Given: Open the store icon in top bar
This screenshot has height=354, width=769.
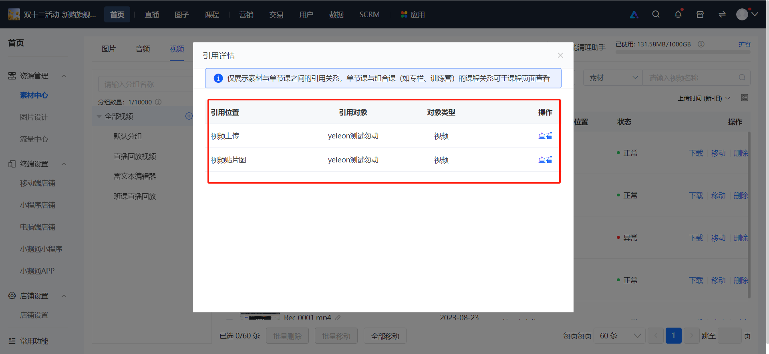Looking at the screenshot, I should (x=700, y=14).
